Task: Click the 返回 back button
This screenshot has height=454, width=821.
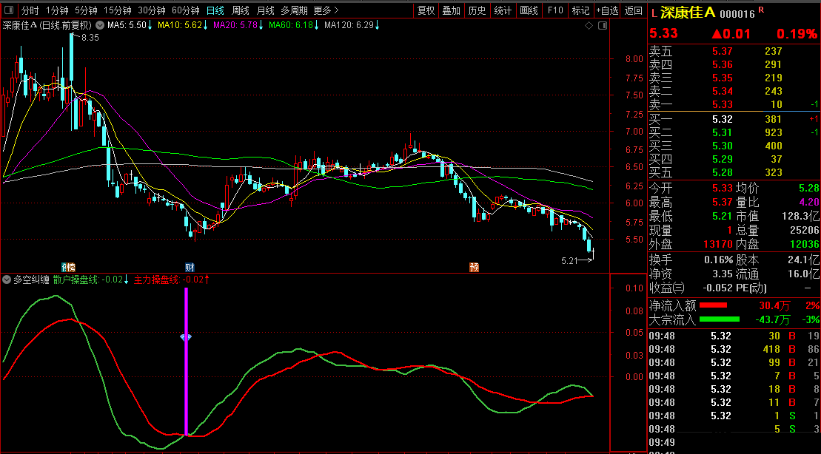Action: pyautogui.click(x=634, y=10)
